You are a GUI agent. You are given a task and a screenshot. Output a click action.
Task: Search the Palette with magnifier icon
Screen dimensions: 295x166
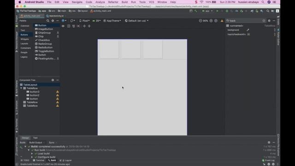point(48,21)
